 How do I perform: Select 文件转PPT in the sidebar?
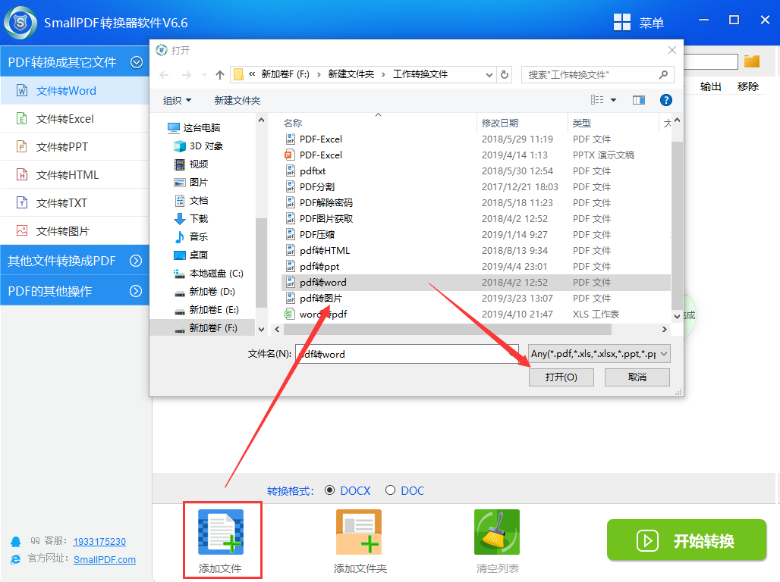point(75,146)
